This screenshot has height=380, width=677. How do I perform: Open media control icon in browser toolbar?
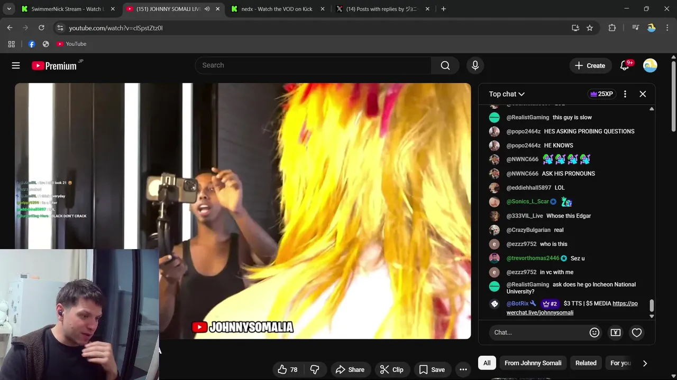tap(636, 28)
